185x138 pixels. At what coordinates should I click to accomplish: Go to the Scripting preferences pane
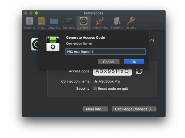pos(117,23)
